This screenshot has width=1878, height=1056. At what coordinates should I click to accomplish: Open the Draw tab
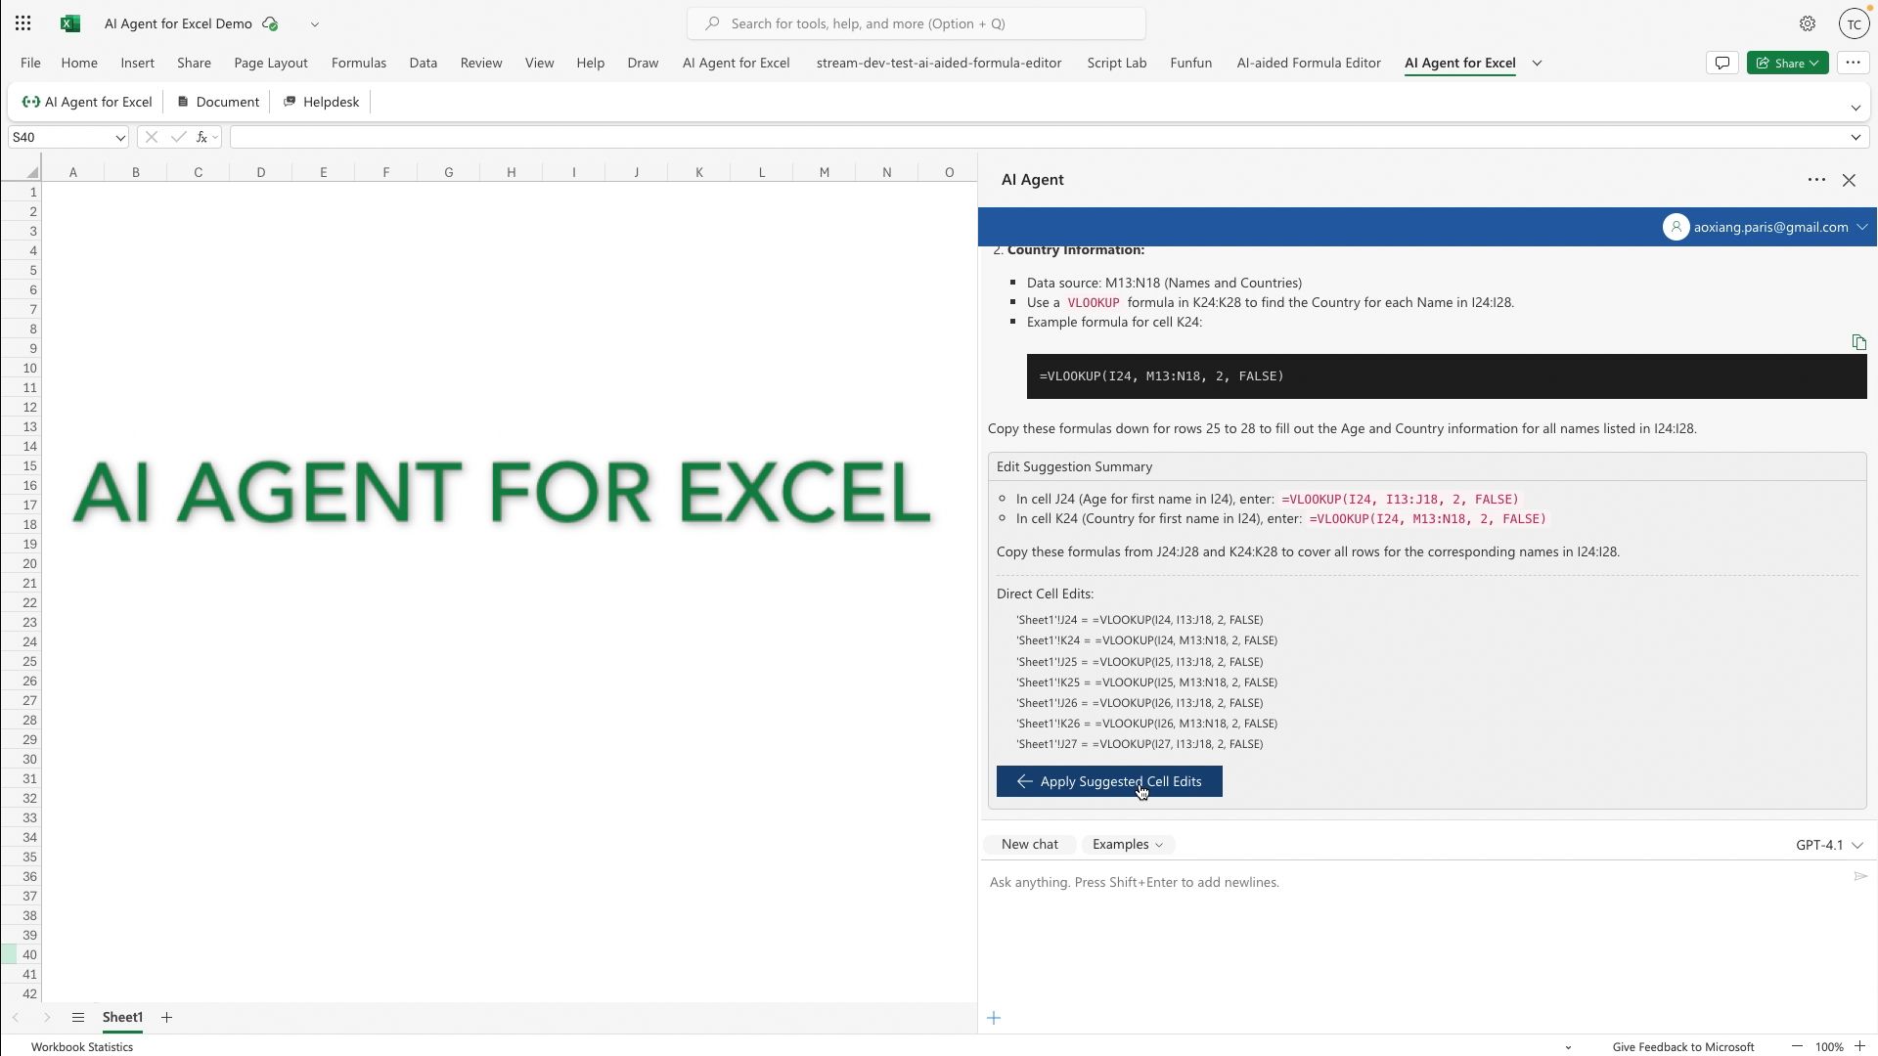click(643, 63)
